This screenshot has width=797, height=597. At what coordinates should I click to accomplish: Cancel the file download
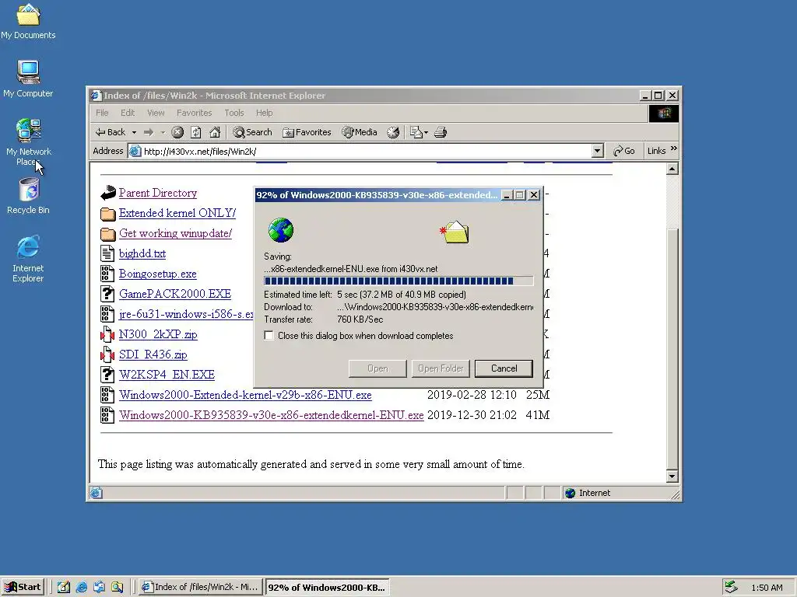[504, 368]
